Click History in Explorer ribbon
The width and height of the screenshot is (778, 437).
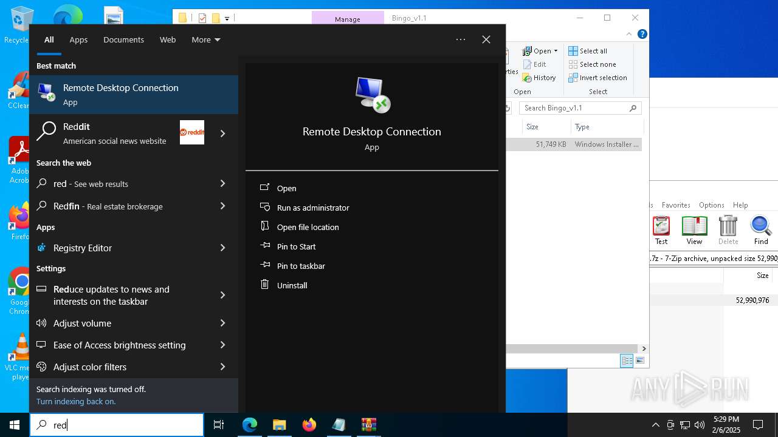pyautogui.click(x=539, y=78)
